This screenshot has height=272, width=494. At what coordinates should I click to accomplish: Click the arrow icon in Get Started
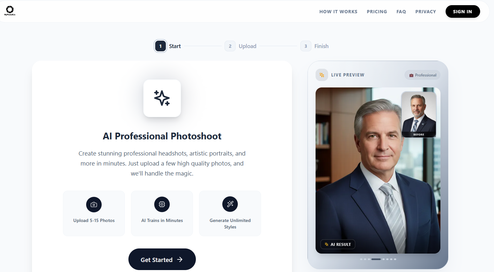(x=180, y=259)
